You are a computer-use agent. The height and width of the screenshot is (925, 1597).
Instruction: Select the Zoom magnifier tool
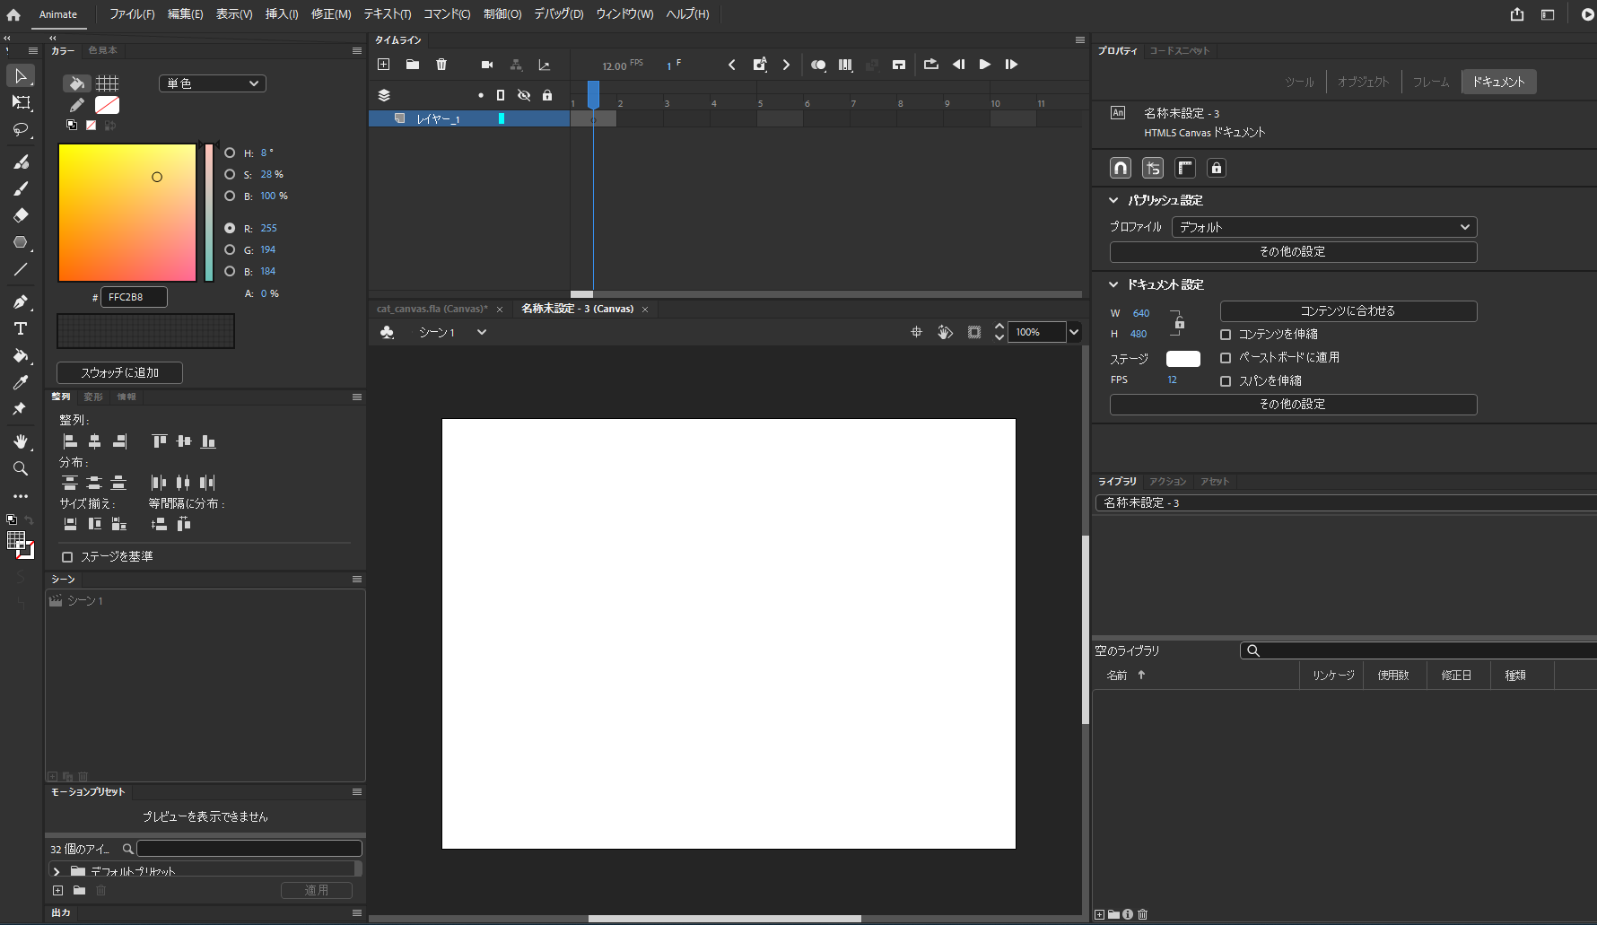pyautogui.click(x=20, y=468)
